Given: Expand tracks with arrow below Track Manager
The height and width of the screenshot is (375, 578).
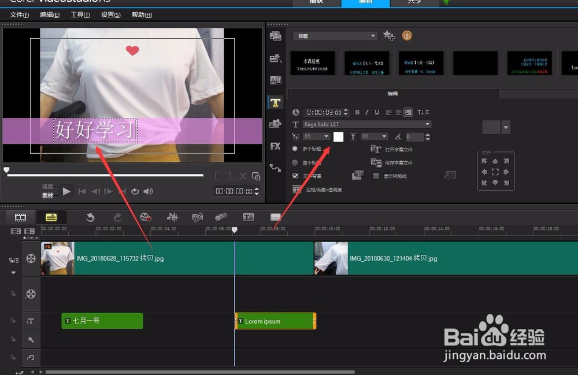Looking at the screenshot, I should point(13,273).
